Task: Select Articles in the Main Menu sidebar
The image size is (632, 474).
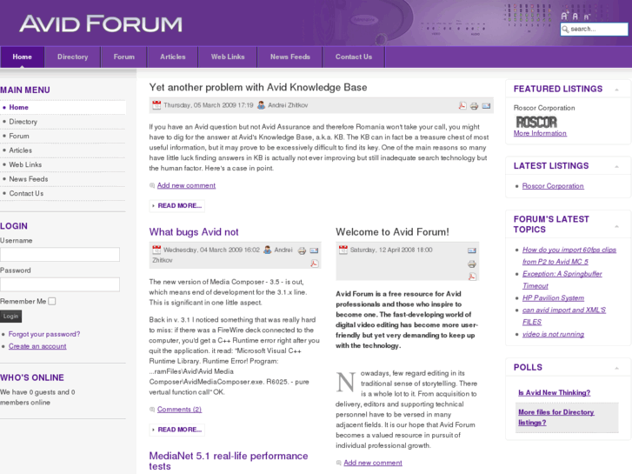Action: click(x=63, y=150)
